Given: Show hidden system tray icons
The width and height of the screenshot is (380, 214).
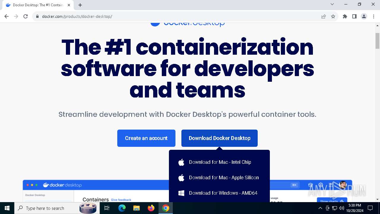Looking at the screenshot, I should [x=320, y=208].
